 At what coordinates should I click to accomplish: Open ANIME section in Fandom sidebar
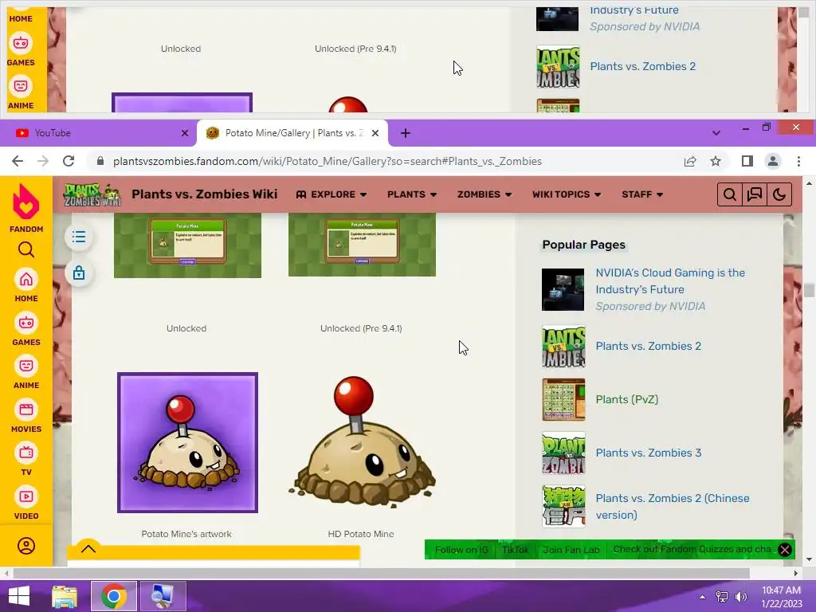coord(26,373)
